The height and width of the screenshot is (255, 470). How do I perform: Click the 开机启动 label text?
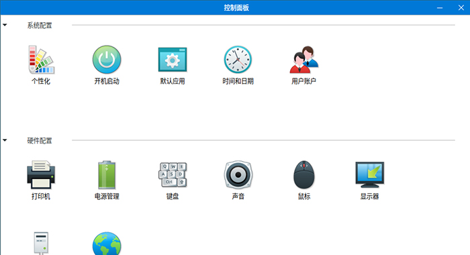click(x=107, y=81)
